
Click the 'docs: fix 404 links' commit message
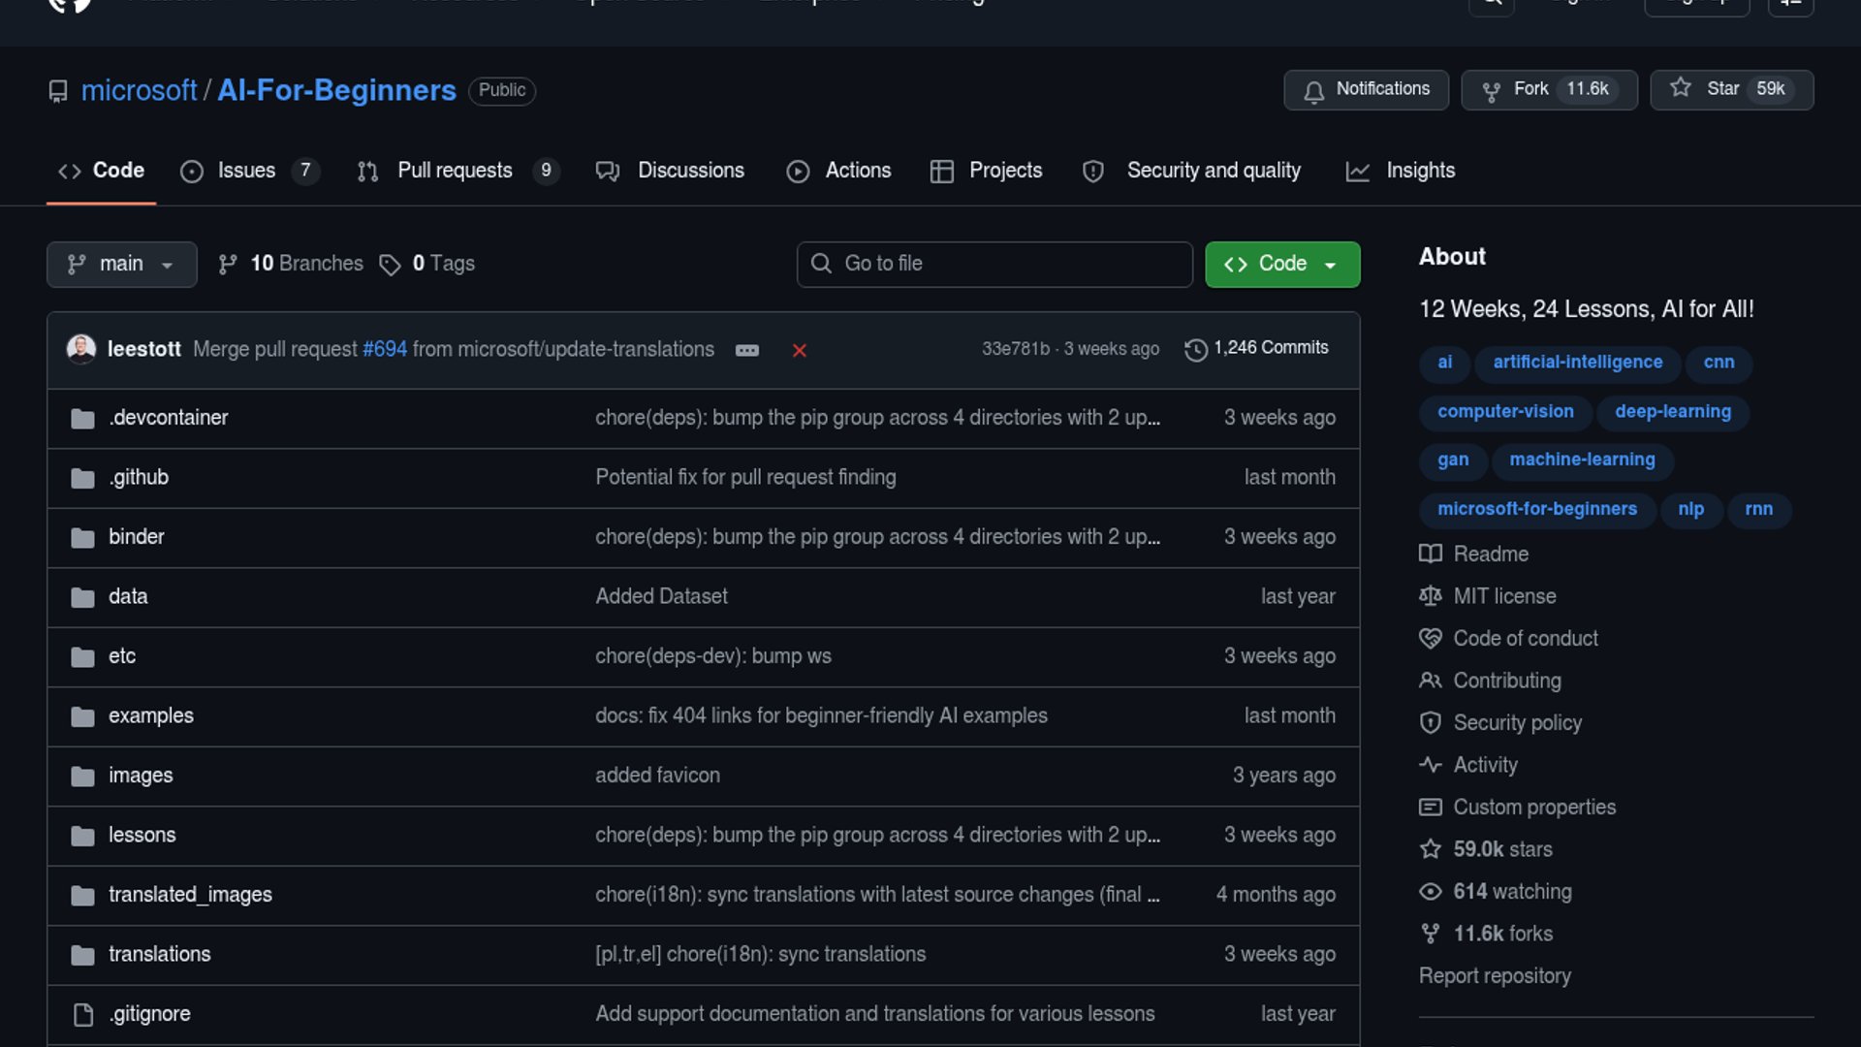point(821,716)
